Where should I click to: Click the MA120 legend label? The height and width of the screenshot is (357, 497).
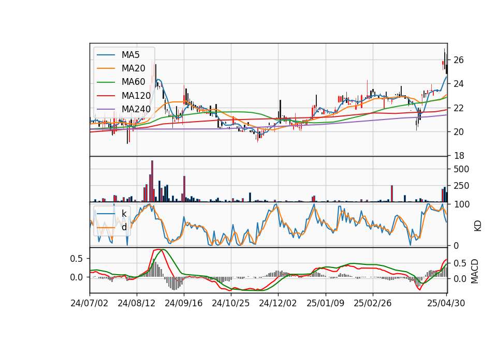(136, 95)
